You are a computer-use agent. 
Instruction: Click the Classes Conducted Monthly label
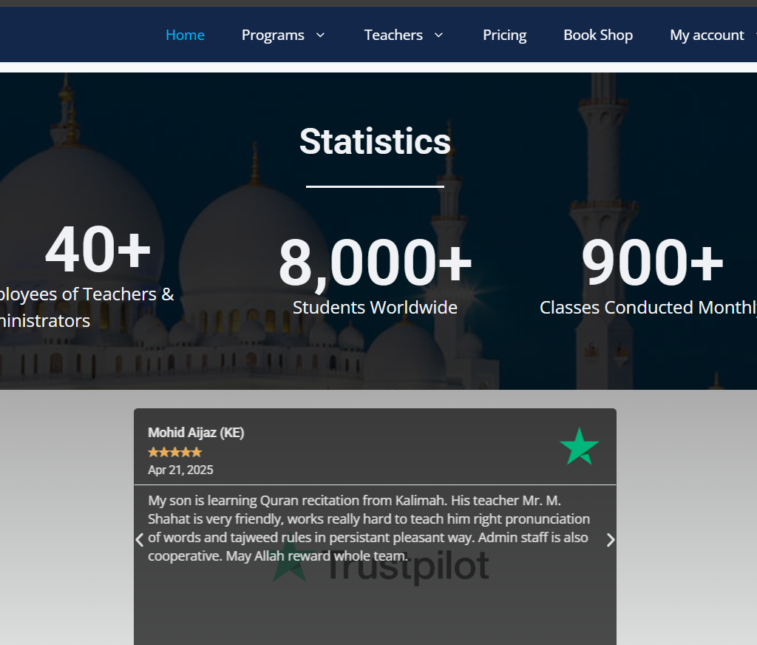(x=648, y=307)
